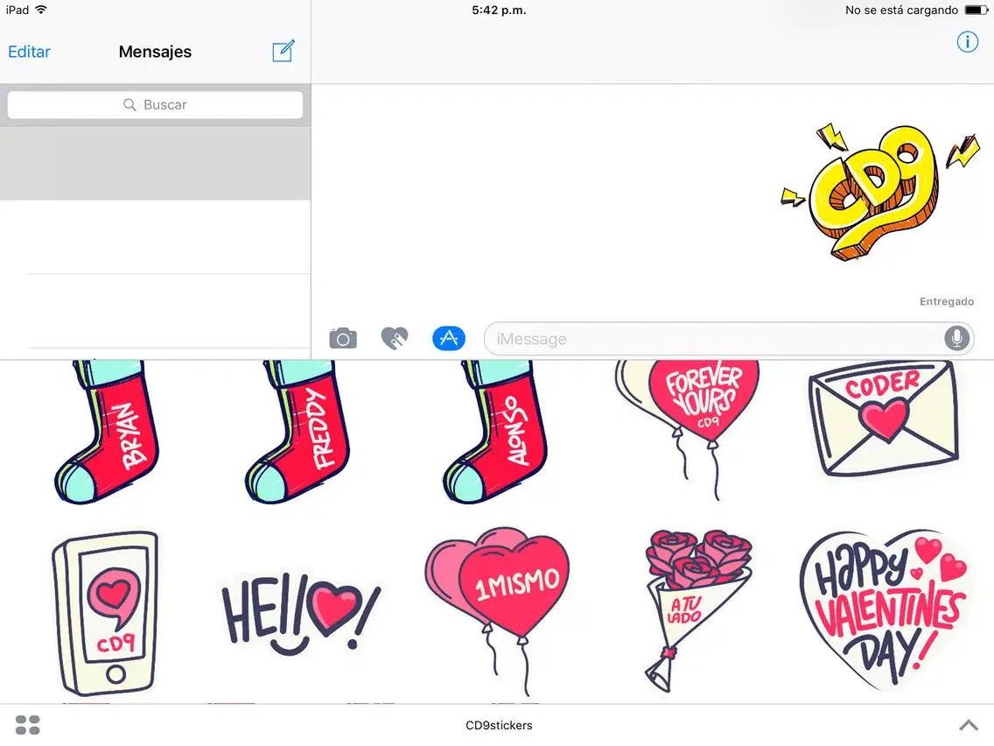
Task: Choose the CODER envelope sticker
Action: (884, 419)
